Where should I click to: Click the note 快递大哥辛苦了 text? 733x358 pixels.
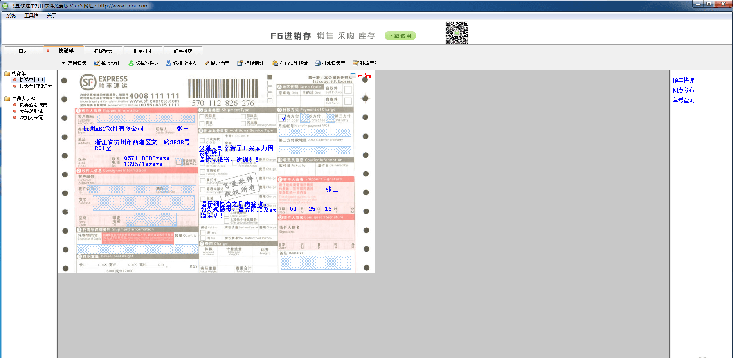(236, 154)
